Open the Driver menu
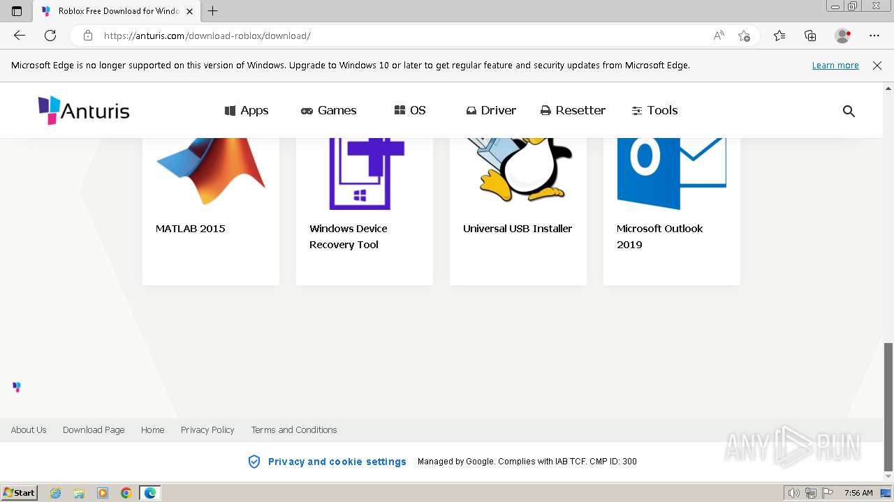894x502 pixels. coord(491,110)
